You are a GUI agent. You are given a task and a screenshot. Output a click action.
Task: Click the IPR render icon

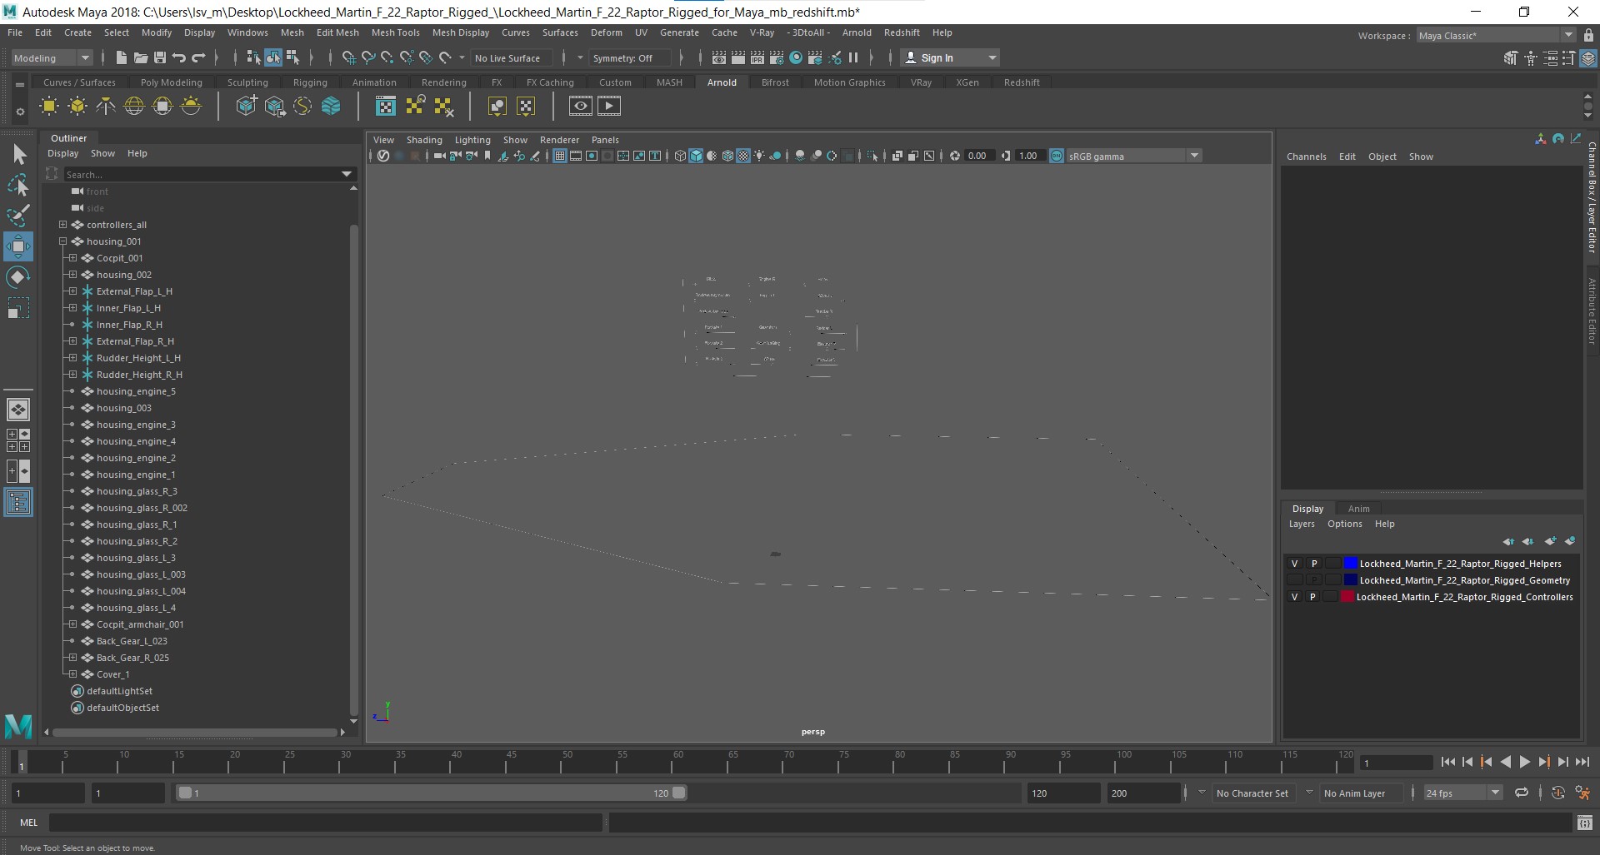(x=757, y=57)
